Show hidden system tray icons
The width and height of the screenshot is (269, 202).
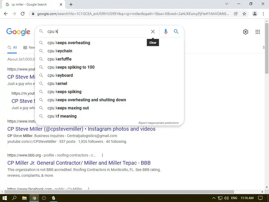click(214, 198)
